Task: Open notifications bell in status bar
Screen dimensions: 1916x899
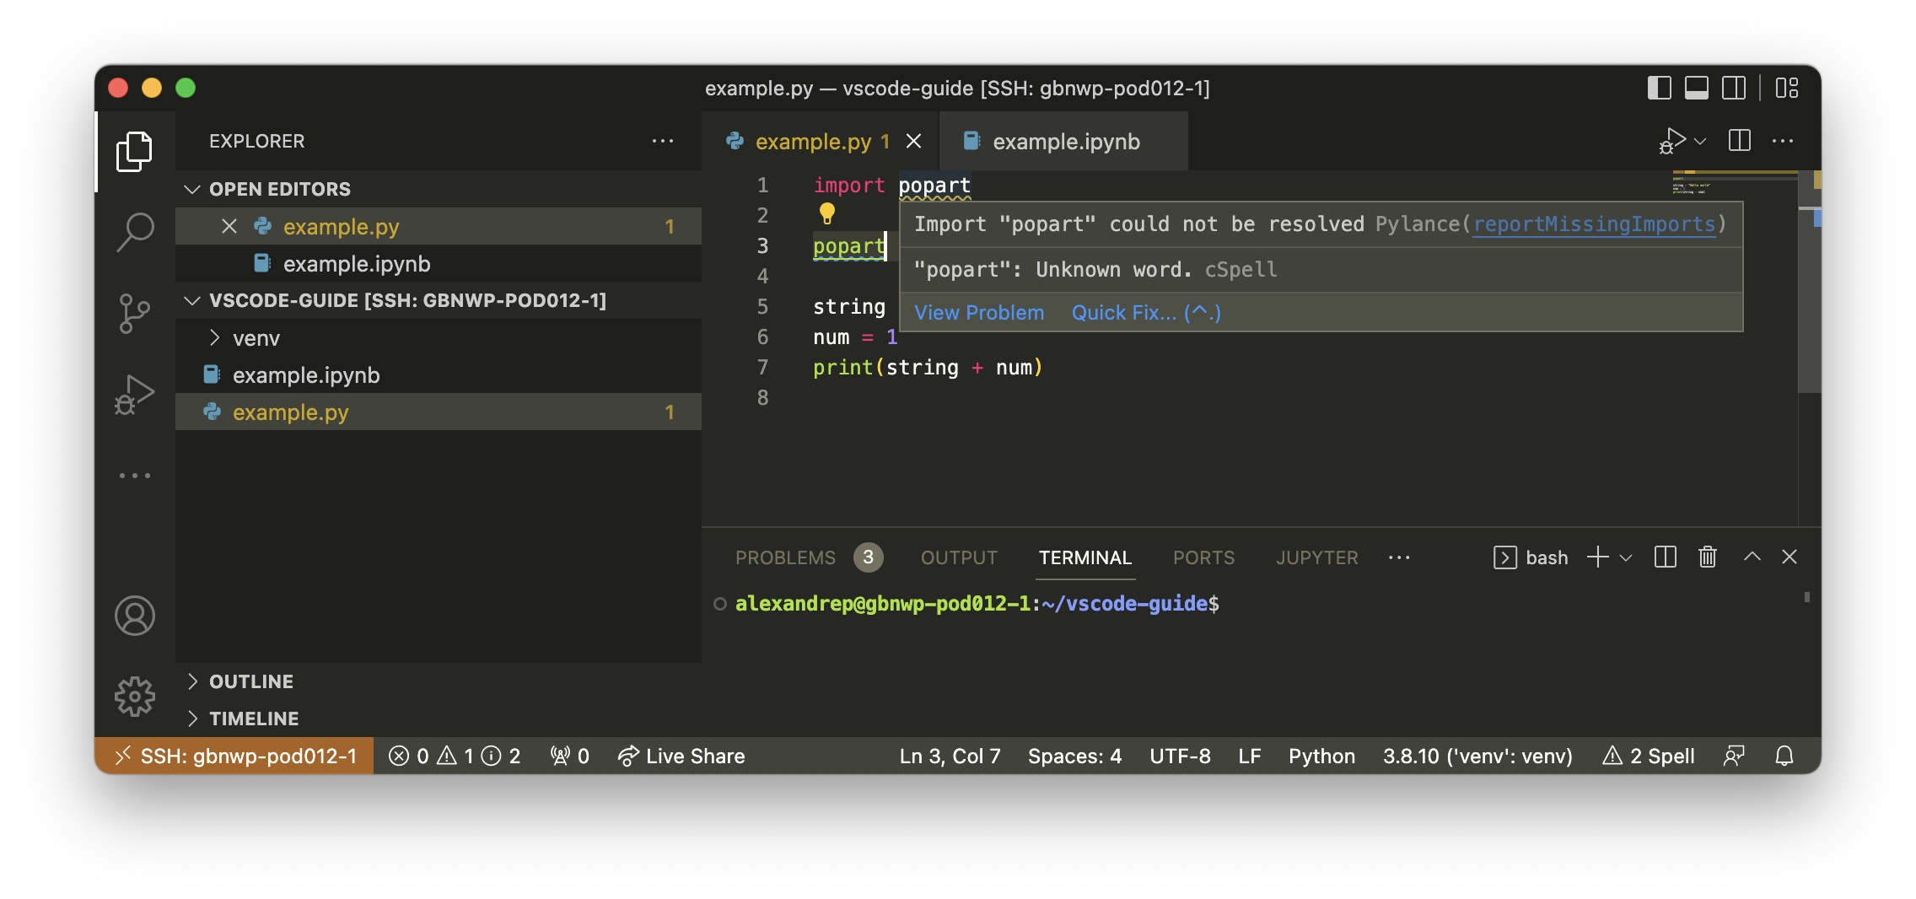Action: coord(1784,756)
